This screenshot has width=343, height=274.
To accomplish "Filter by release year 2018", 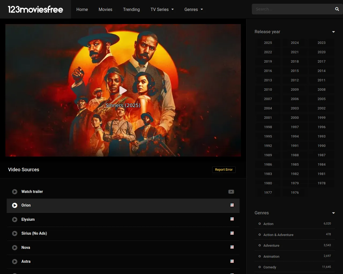I will [295, 61].
